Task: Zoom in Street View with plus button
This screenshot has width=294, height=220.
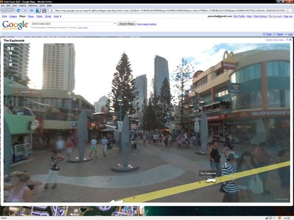Action: [11, 53]
